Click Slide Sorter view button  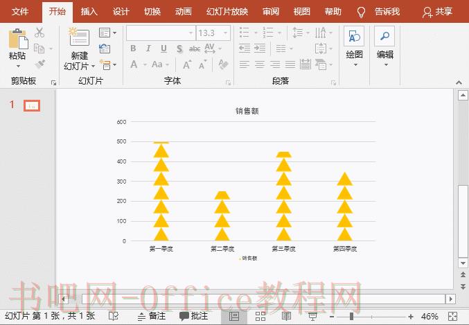260,316
